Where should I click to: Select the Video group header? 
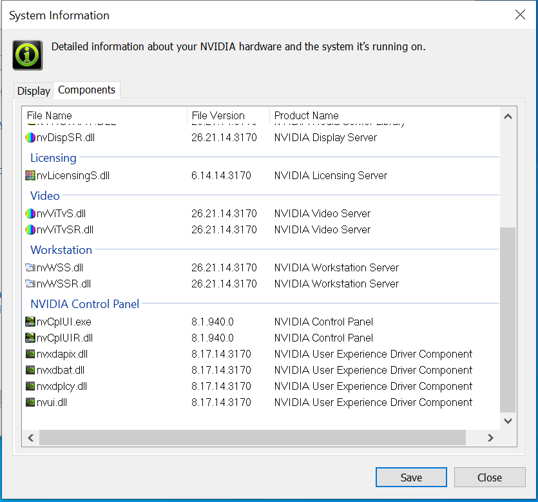[x=45, y=196]
